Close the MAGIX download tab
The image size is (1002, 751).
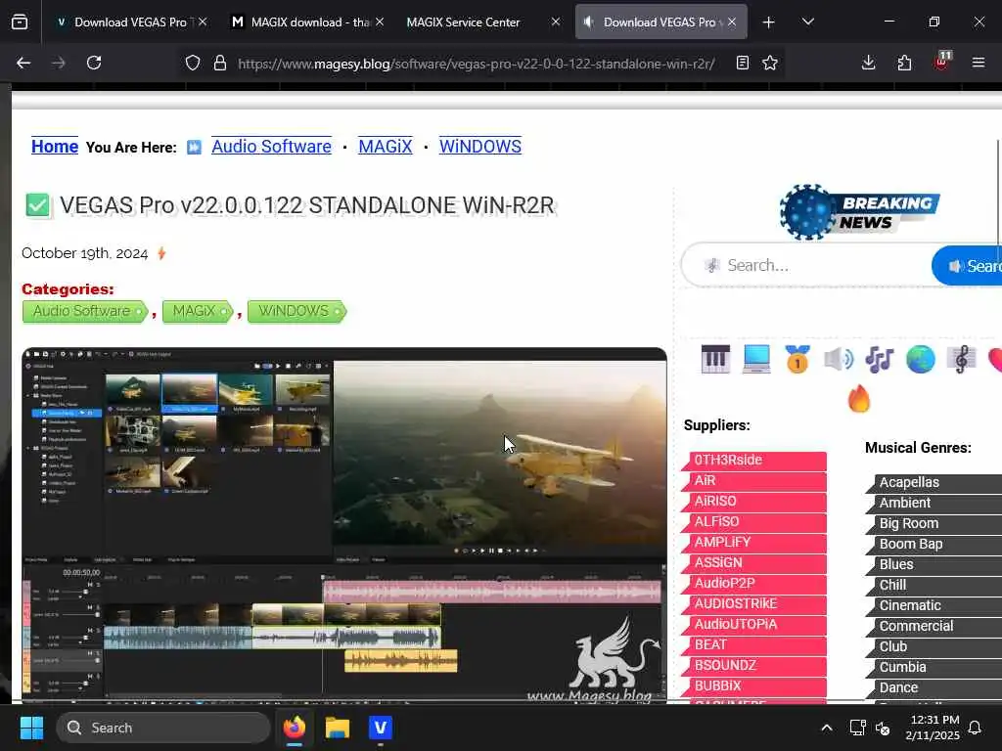click(x=380, y=22)
